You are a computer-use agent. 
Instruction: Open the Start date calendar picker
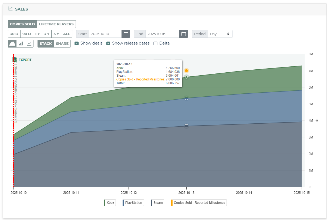[126, 34]
